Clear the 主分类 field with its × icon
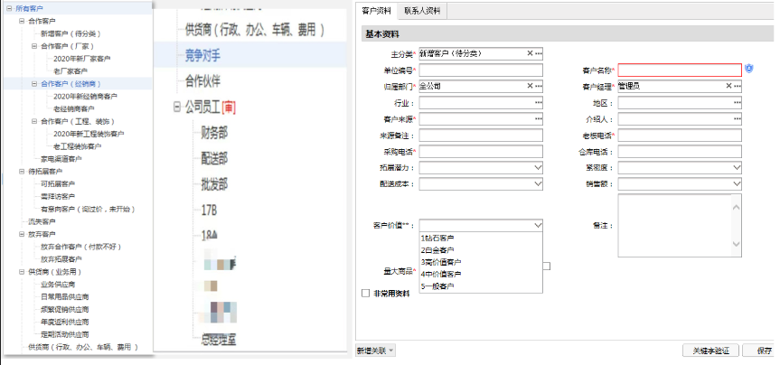The height and width of the screenshot is (365, 780). (530, 53)
